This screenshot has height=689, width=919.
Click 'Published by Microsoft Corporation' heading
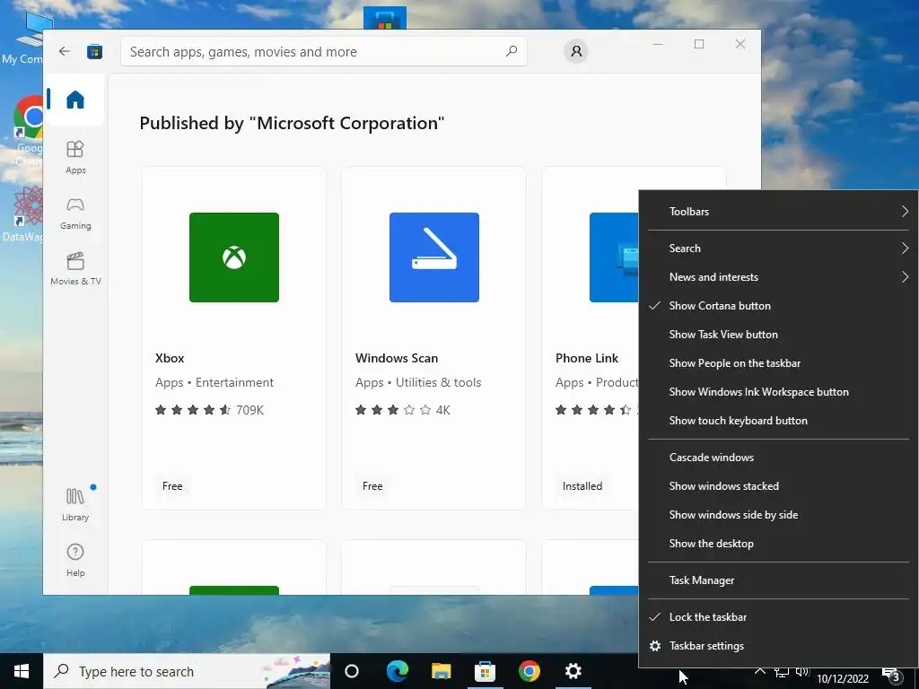coord(292,123)
